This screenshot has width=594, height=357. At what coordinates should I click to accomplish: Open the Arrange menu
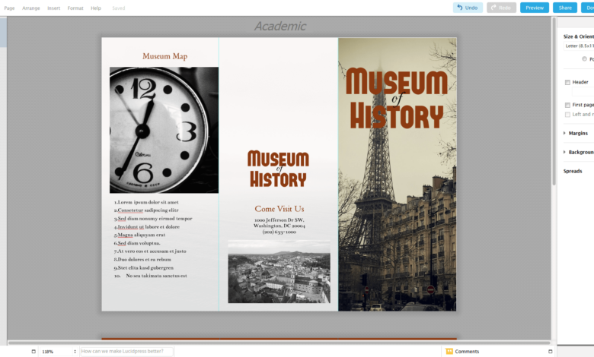point(31,8)
